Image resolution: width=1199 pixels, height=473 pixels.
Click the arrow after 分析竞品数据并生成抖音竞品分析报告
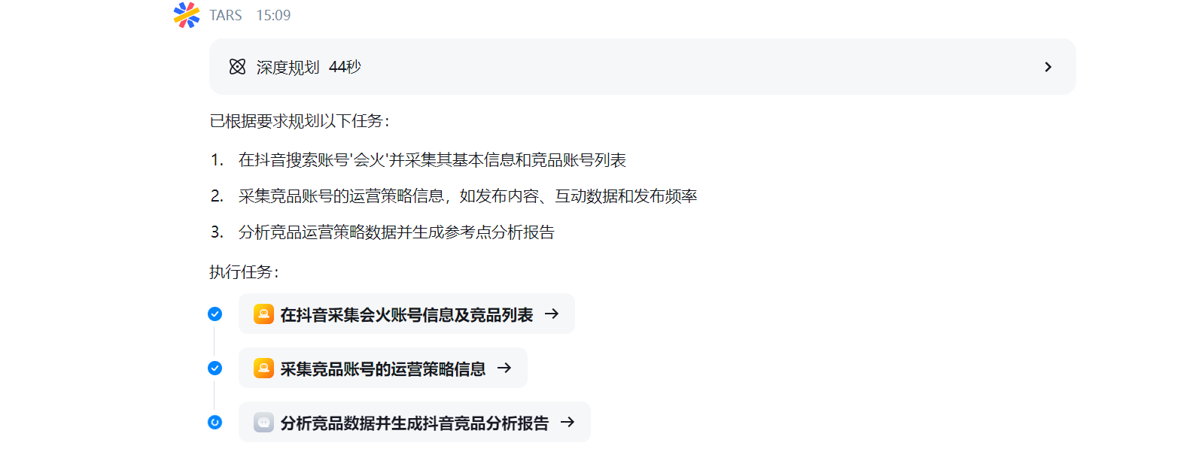[x=568, y=422]
